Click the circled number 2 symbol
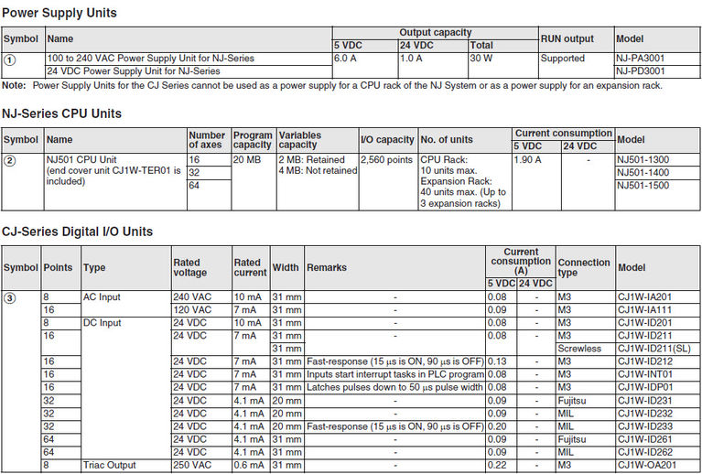 [x=10, y=161]
